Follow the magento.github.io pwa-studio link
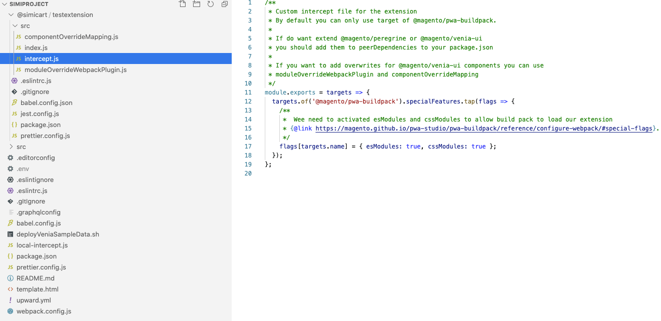 click(484, 128)
